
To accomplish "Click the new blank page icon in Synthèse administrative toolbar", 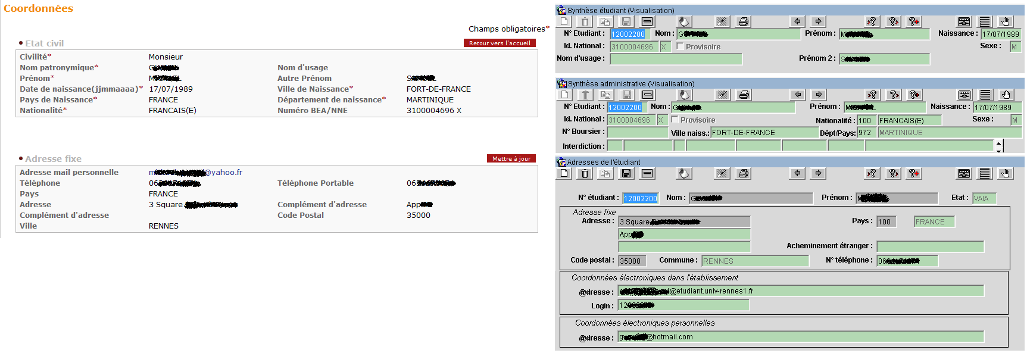I will [565, 95].
